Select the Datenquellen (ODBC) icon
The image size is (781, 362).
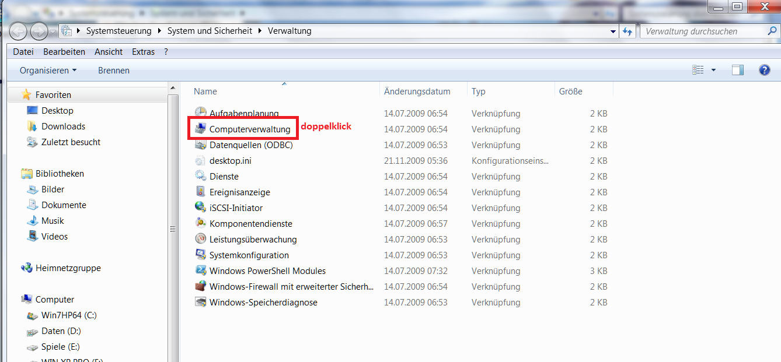pyautogui.click(x=200, y=145)
